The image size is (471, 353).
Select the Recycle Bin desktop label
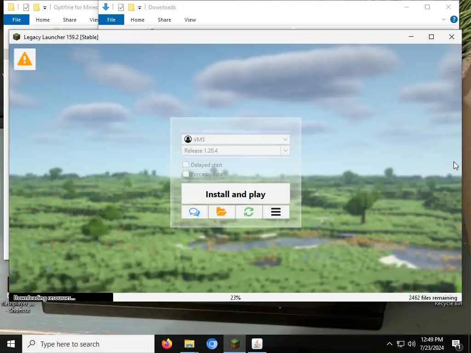click(448, 304)
